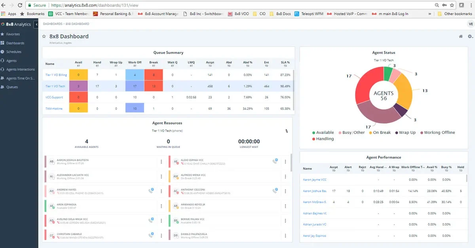475x248 pixels.
Task: Open the Tier 1 VO Billing queue link
Action: click(56, 75)
